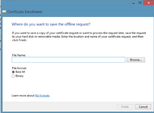Viewport: 154px width, 113px height.
Task: Click the Certificate Enrollment title icon
Action: click(x=4, y=12)
